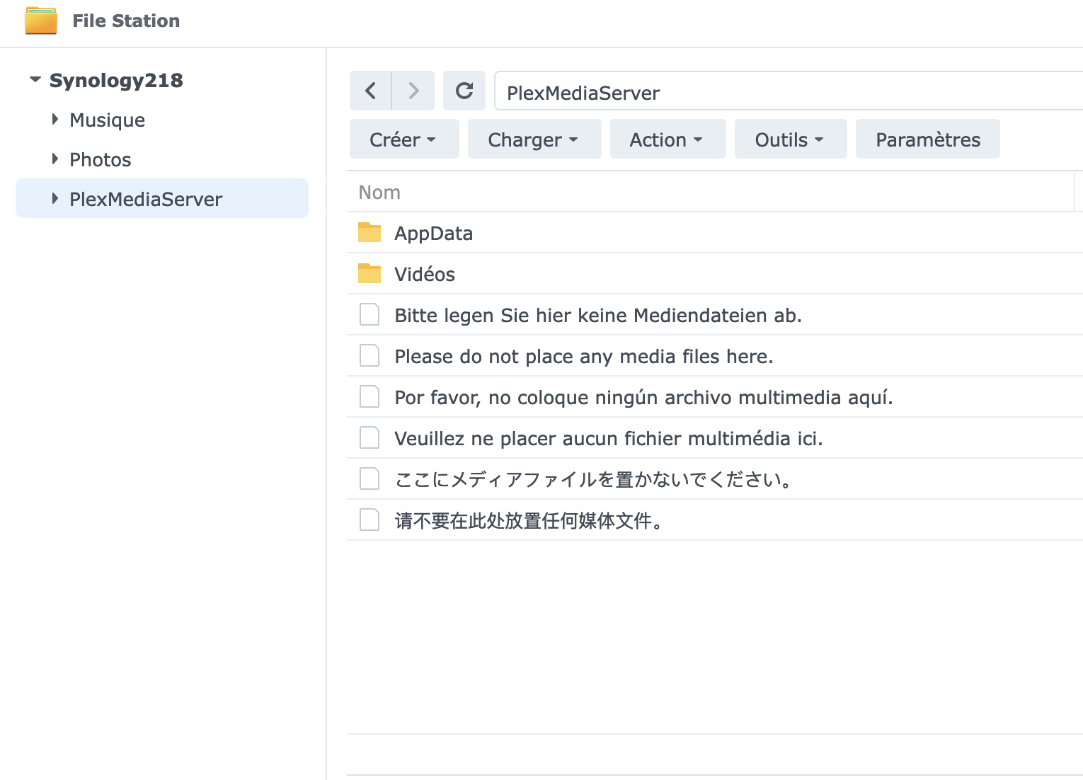Click file icon of Por favor file
Screen dimensions: 1083x780
pos(369,396)
